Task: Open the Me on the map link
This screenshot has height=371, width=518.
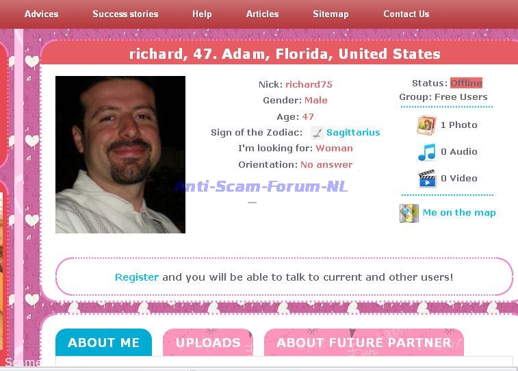Action: [x=458, y=213]
